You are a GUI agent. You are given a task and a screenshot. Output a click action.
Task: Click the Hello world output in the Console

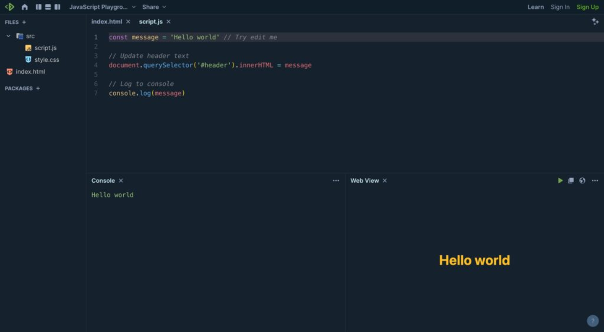tap(112, 195)
